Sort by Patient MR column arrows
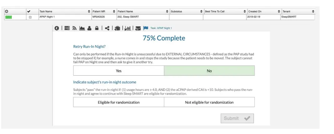The image size is (334, 134). click(x=114, y=12)
